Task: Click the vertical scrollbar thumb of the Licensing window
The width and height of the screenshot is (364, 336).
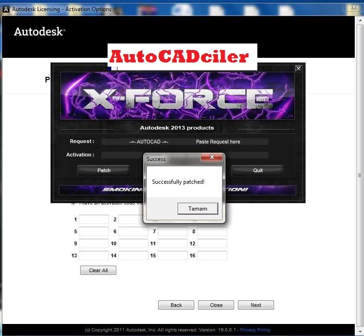Action: 360,175
